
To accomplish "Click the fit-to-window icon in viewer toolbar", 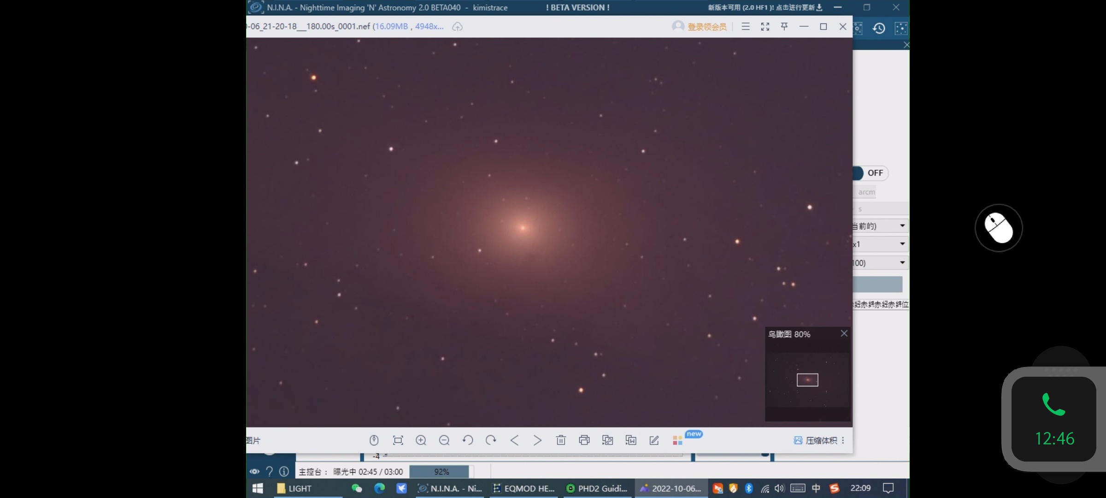I will [398, 440].
